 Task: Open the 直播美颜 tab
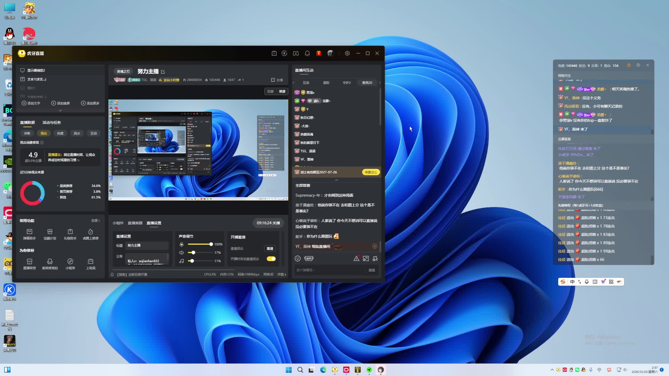(x=135, y=223)
